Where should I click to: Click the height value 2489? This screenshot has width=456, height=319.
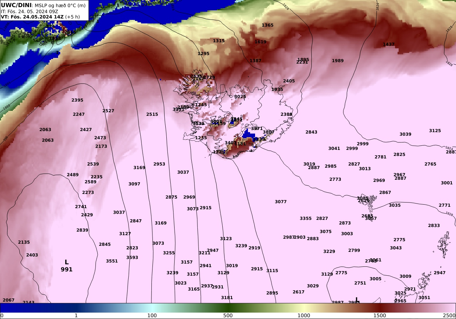tap(73, 175)
